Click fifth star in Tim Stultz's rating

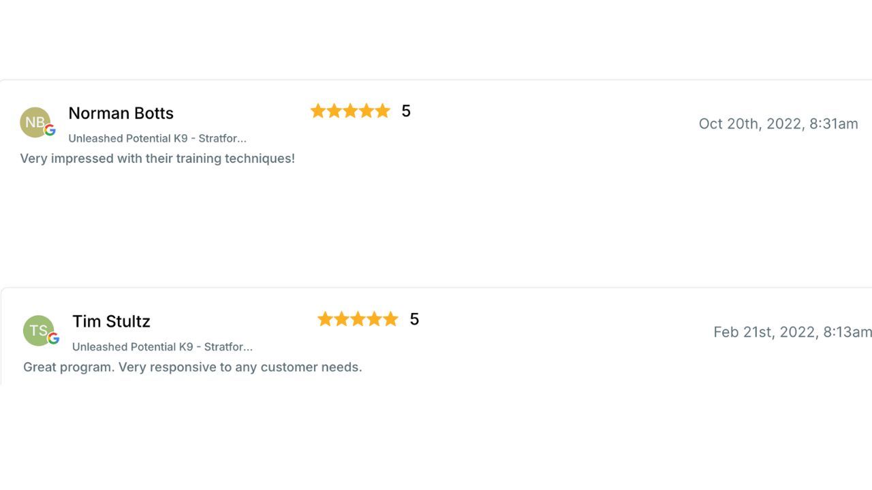coord(390,319)
